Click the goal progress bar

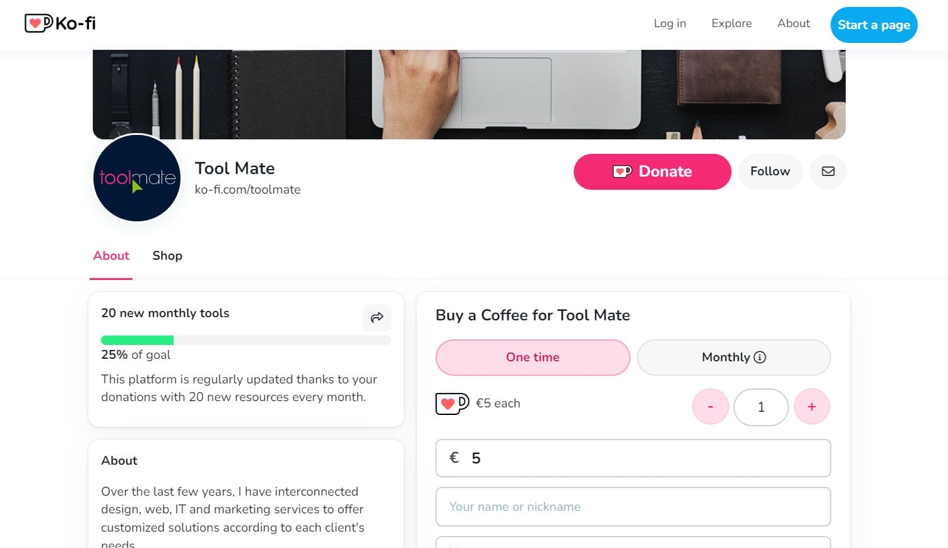(x=246, y=341)
